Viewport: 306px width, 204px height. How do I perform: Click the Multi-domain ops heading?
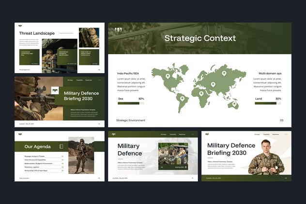[270, 74]
